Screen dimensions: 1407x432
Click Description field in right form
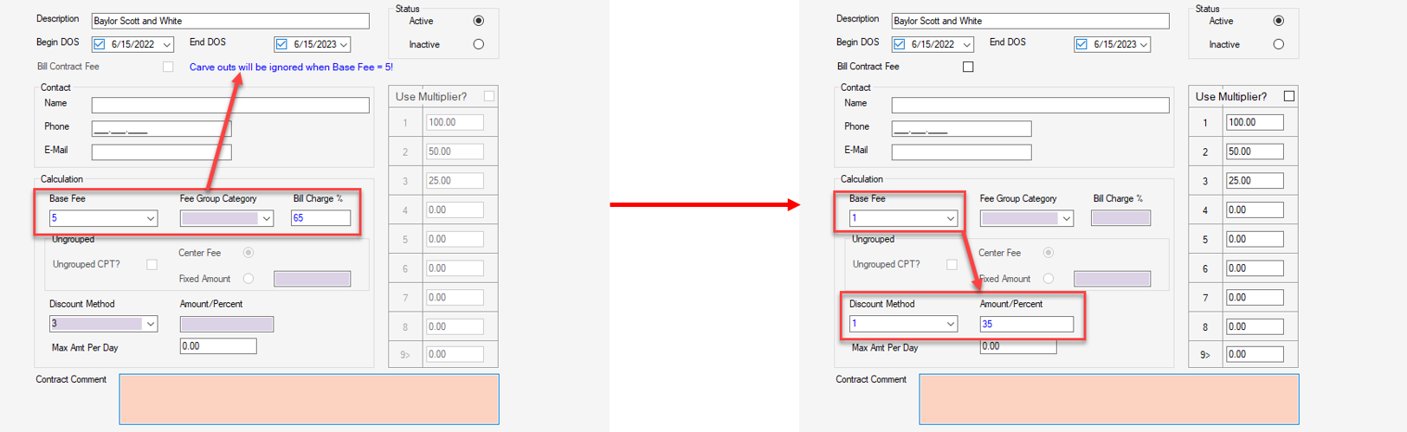(x=1029, y=21)
